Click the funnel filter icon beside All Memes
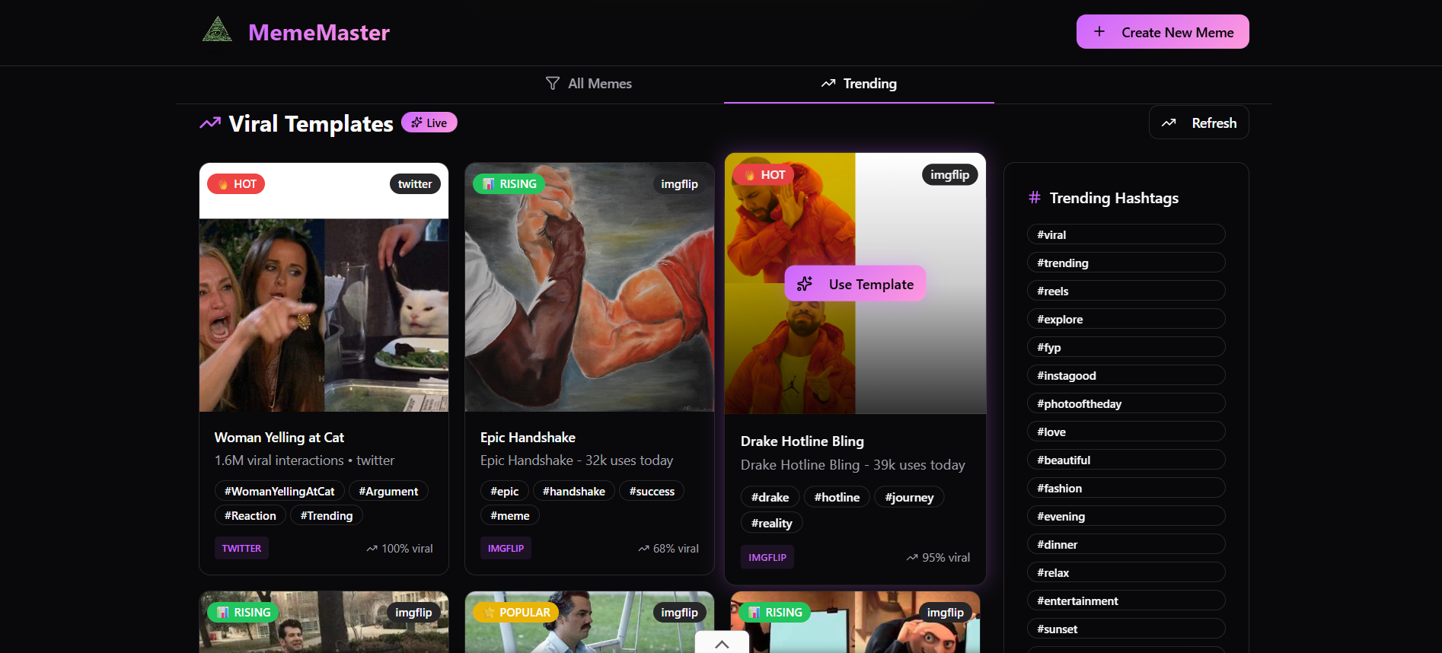 click(553, 84)
